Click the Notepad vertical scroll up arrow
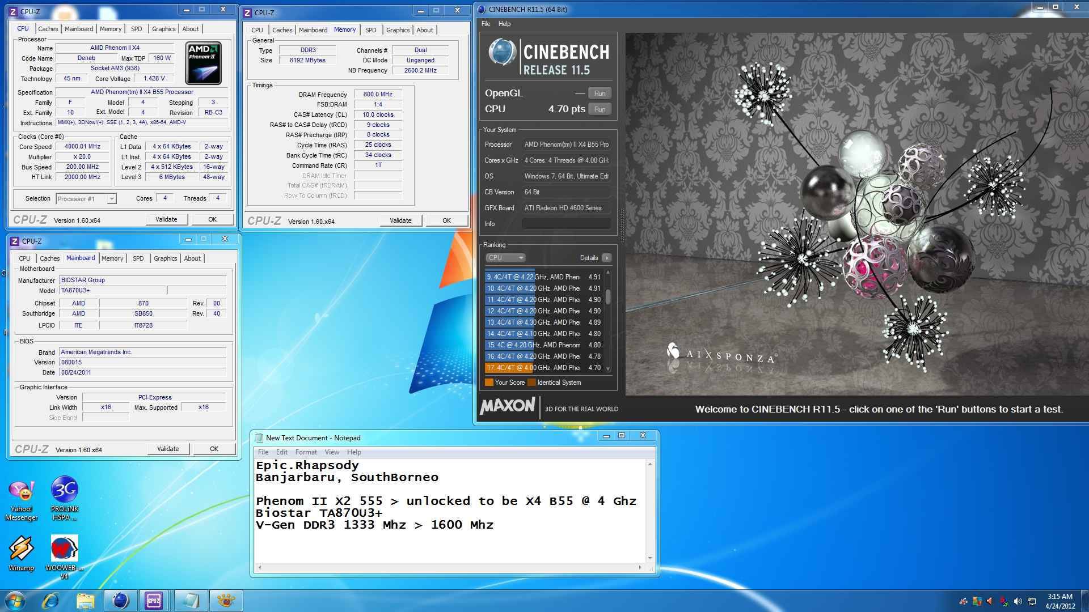Screen dimensions: 1089x612 point(650,464)
